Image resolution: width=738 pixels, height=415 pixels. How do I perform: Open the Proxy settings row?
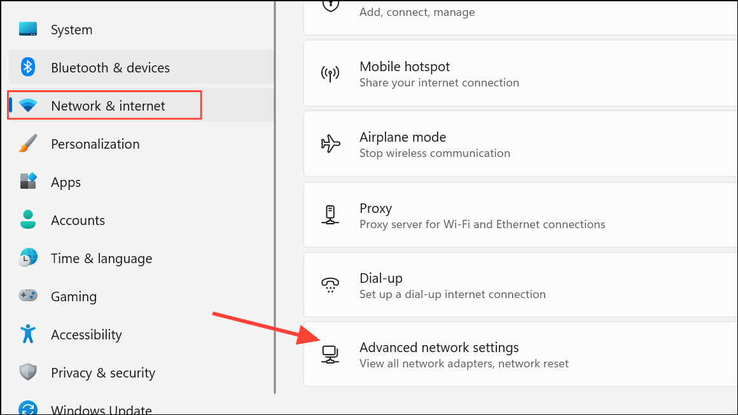pyautogui.click(x=520, y=215)
